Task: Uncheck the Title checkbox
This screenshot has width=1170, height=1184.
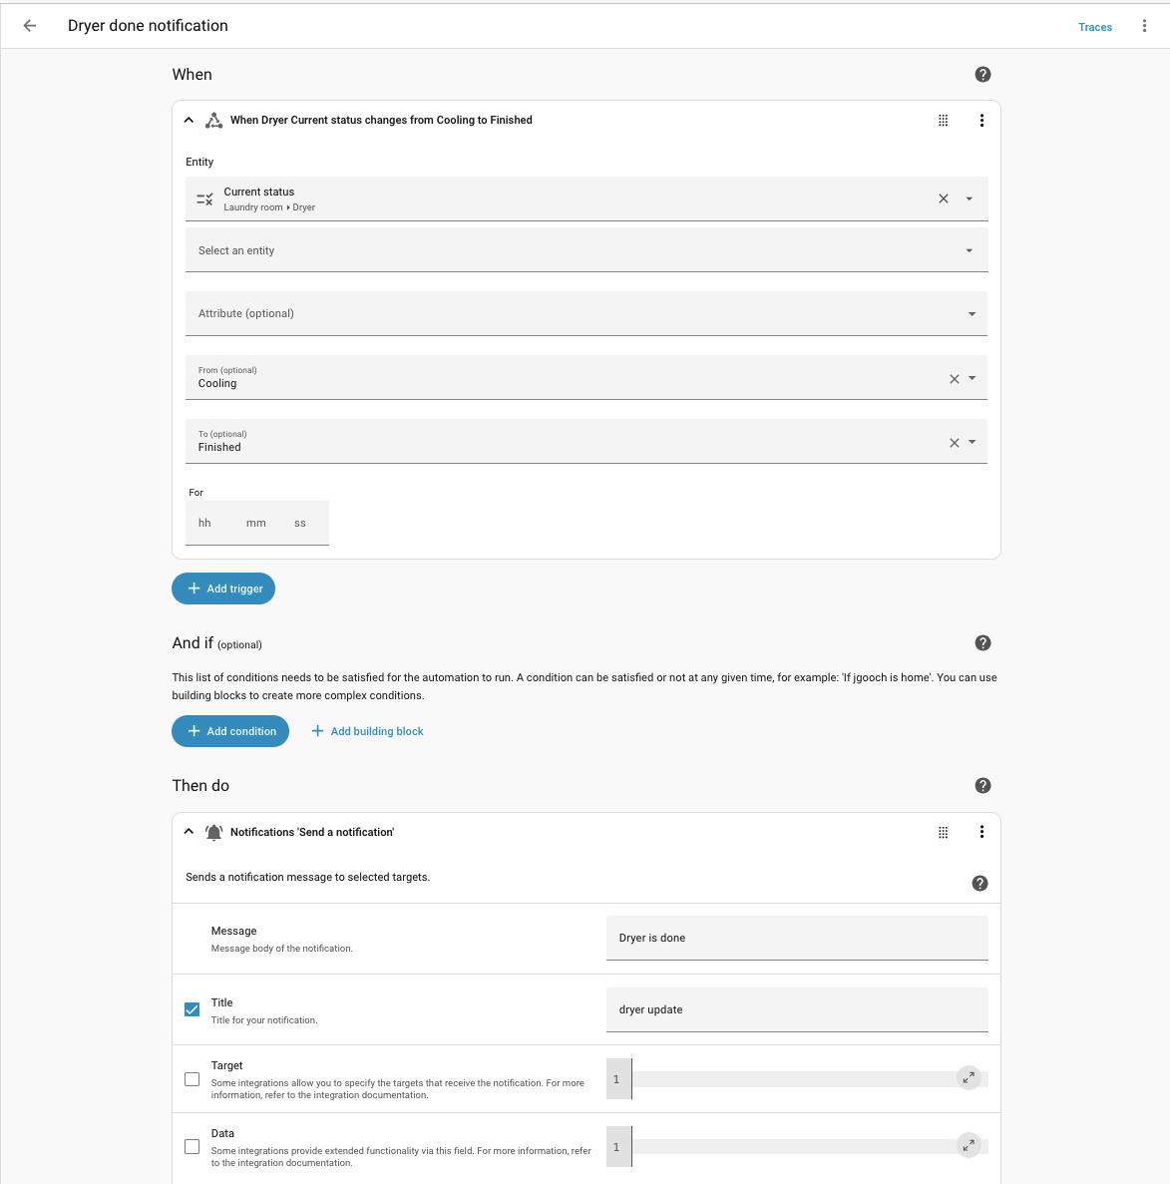Action: [193, 1009]
